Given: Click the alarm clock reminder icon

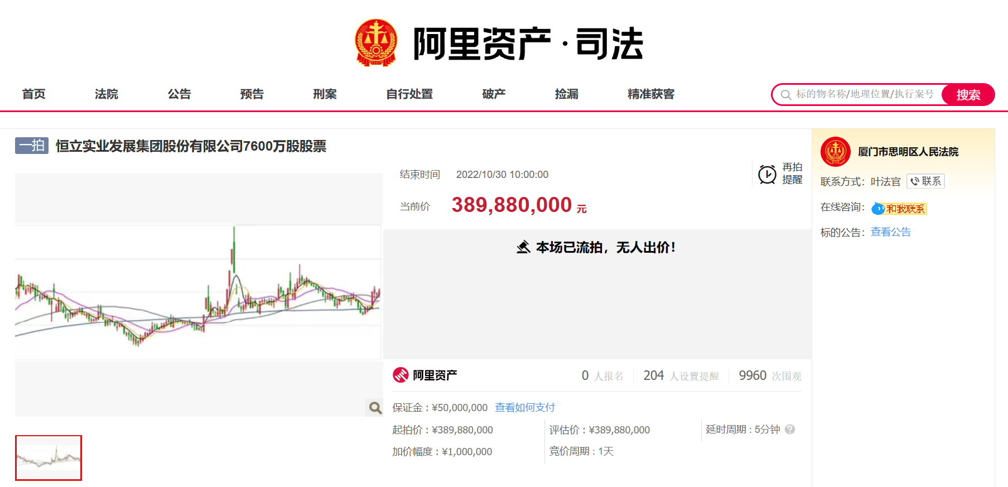Looking at the screenshot, I should (x=767, y=174).
